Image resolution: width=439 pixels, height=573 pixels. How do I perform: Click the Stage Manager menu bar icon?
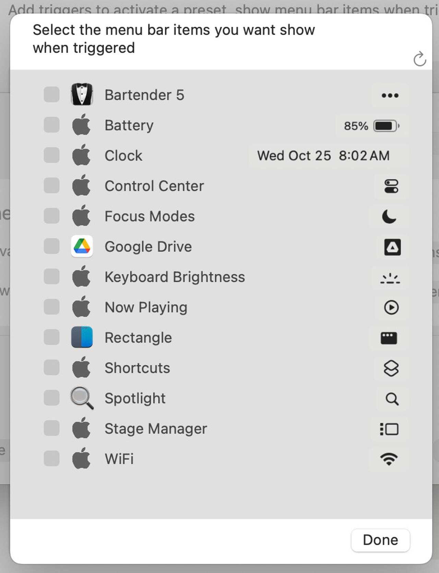(389, 429)
